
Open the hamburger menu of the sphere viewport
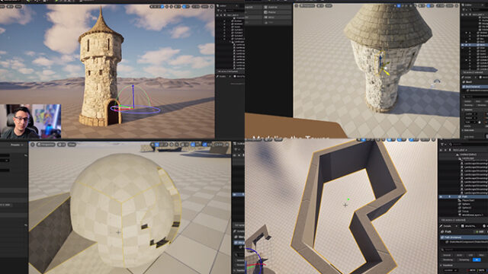tap(33, 145)
